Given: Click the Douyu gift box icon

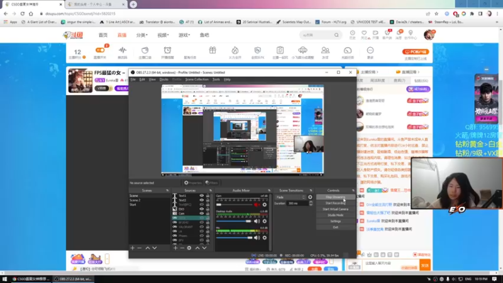Looking at the screenshot, I should coord(213,50).
